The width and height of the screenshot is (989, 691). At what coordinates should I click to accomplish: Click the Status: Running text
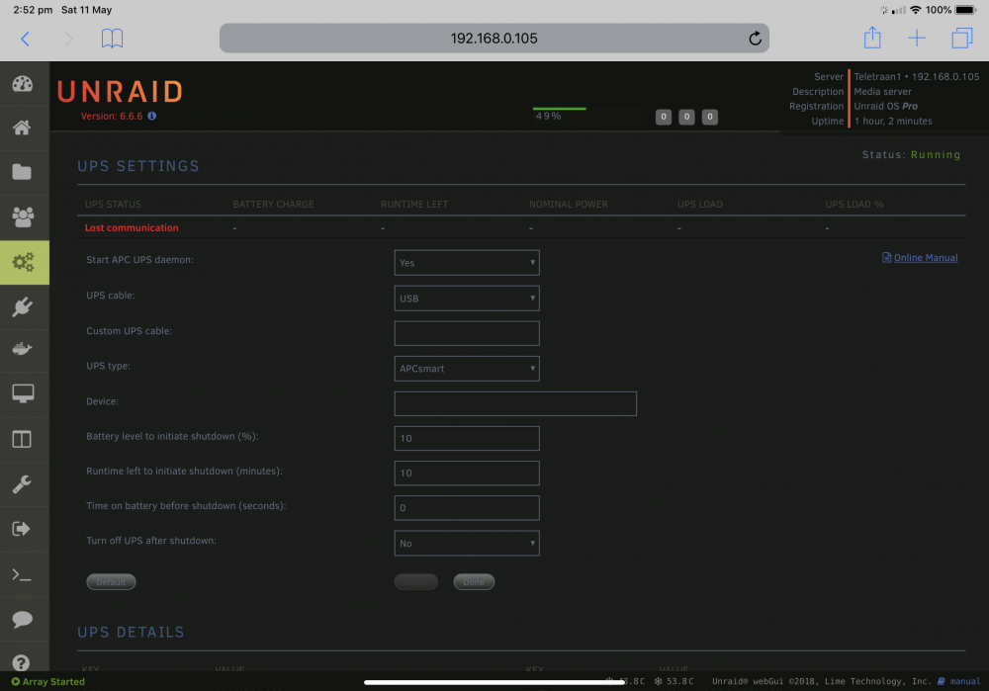click(x=911, y=155)
